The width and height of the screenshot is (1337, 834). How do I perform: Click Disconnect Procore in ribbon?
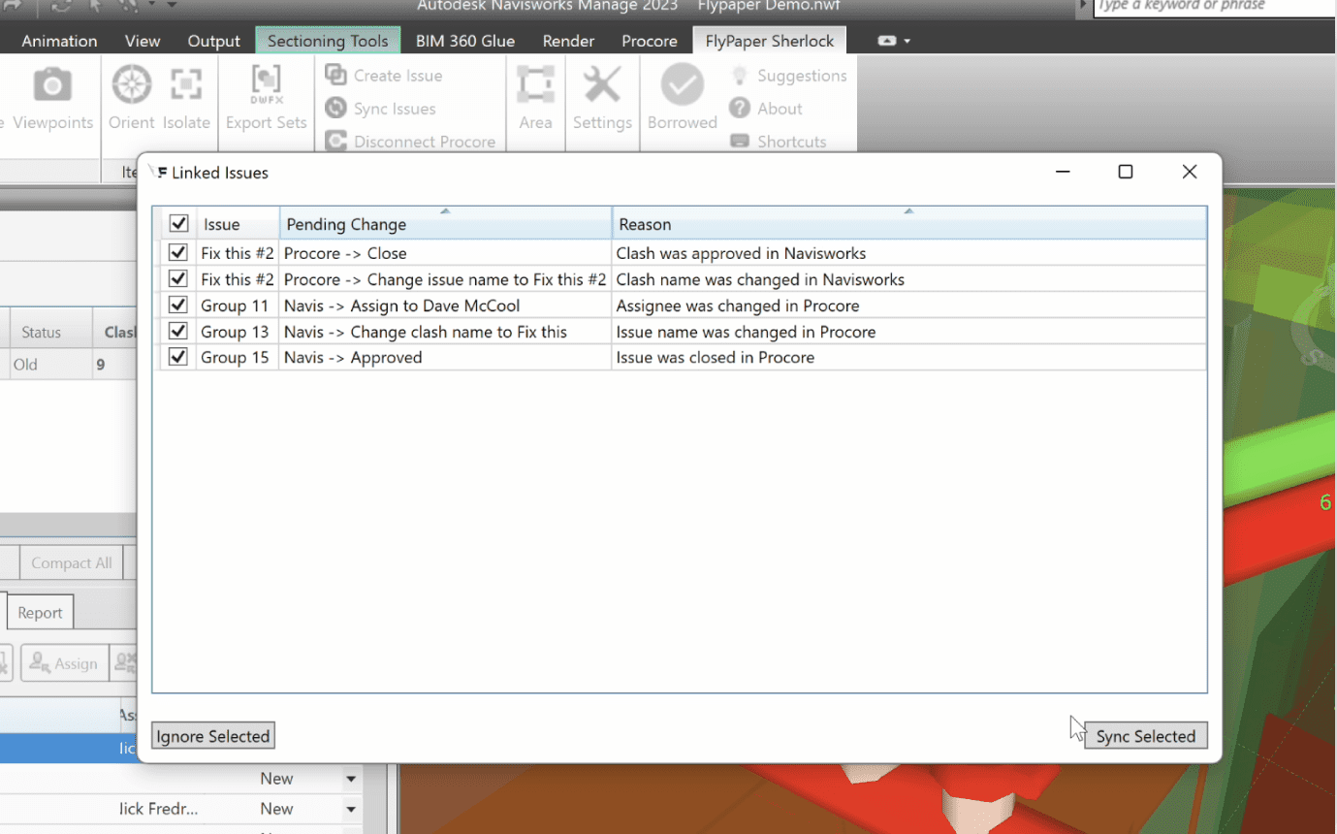coord(410,142)
